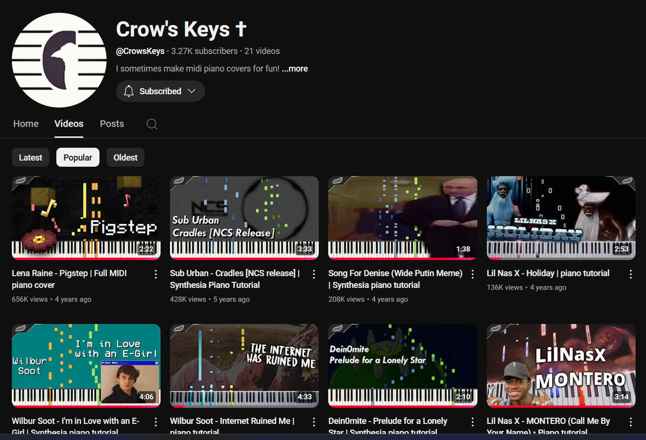Open more actions for Song For Denise
Viewport: 646px width, 440px height.
coord(472,274)
